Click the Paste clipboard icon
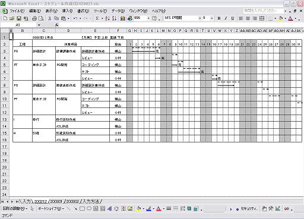This screenshot has height=219, width=304. click(64, 18)
